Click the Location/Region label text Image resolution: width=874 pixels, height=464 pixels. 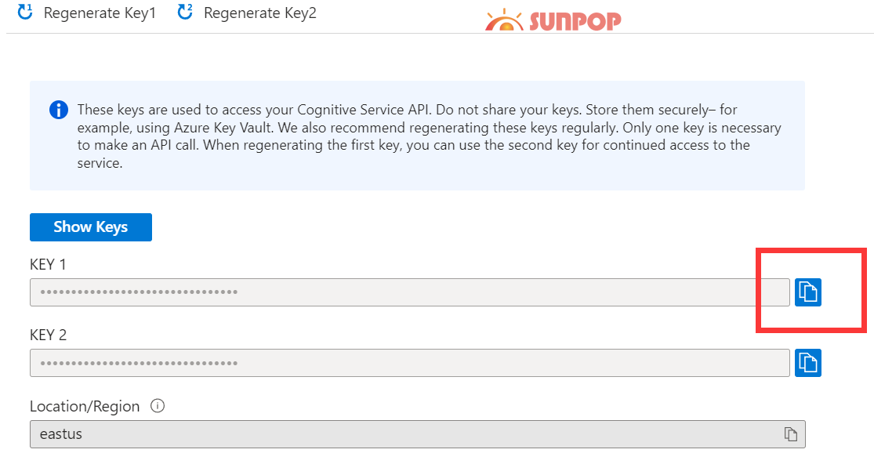(x=85, y=406)
